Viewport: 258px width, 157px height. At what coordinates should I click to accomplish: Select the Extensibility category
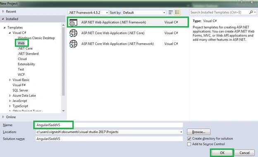[x=26, y=64]
